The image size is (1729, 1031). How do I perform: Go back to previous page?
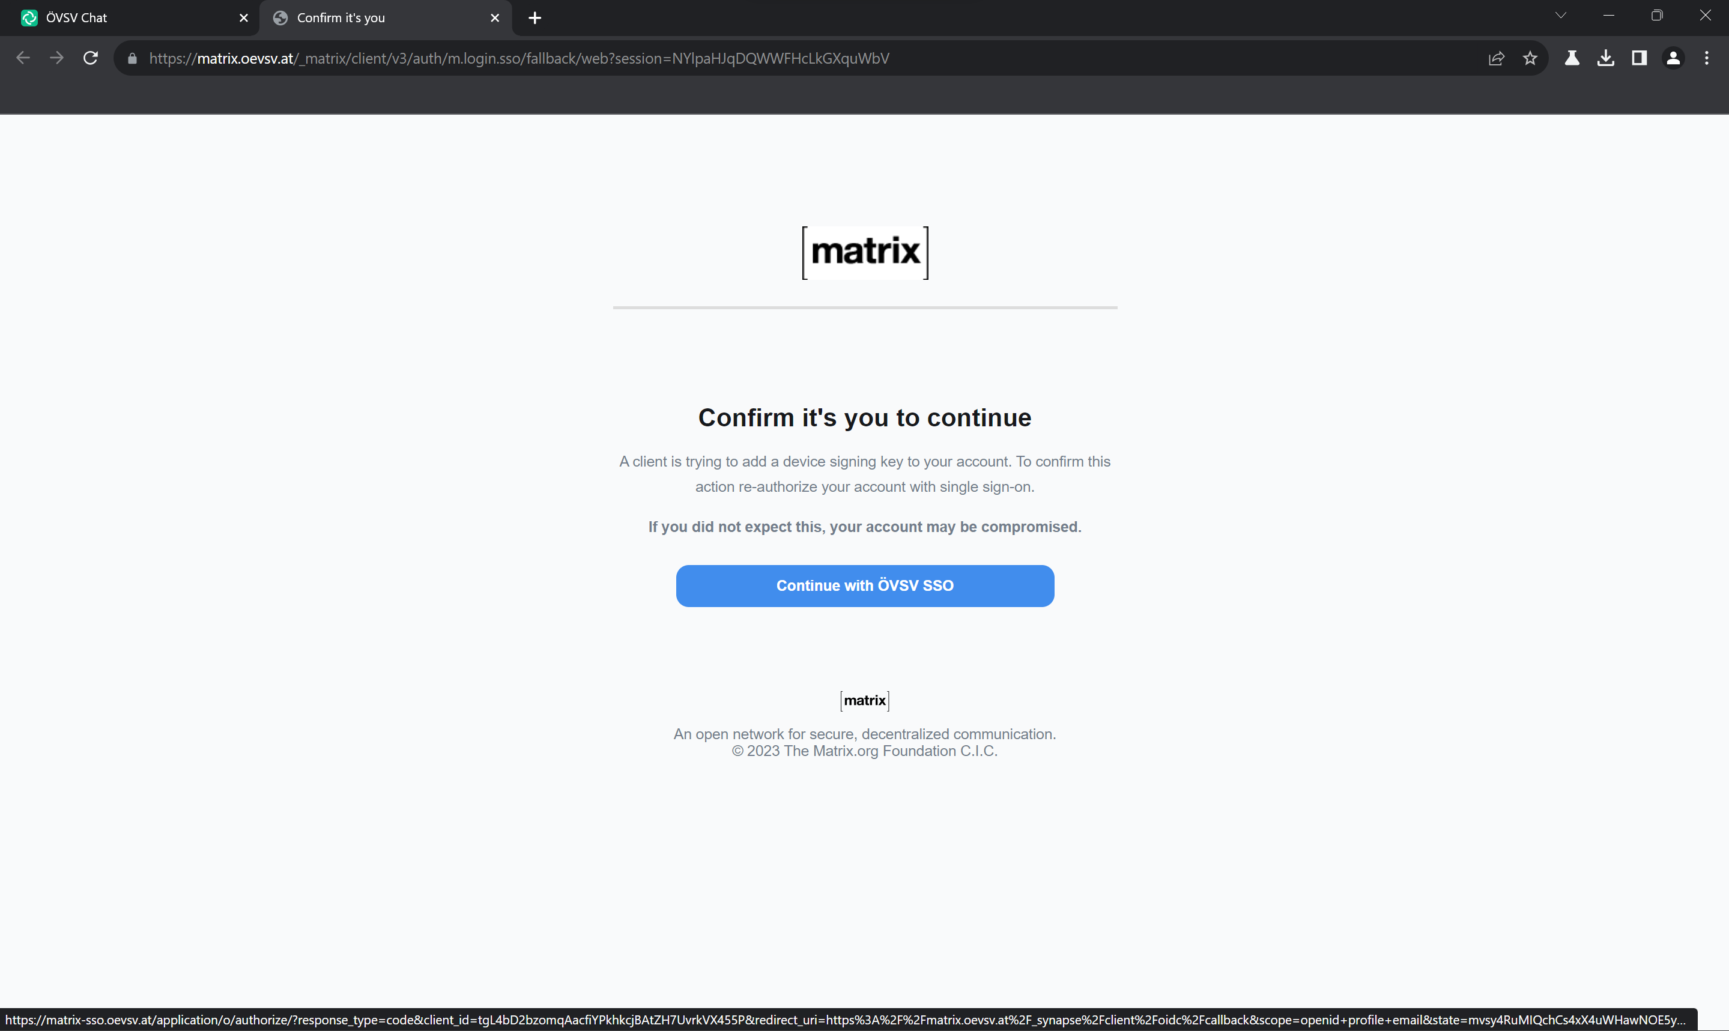(x=23, y=58)
